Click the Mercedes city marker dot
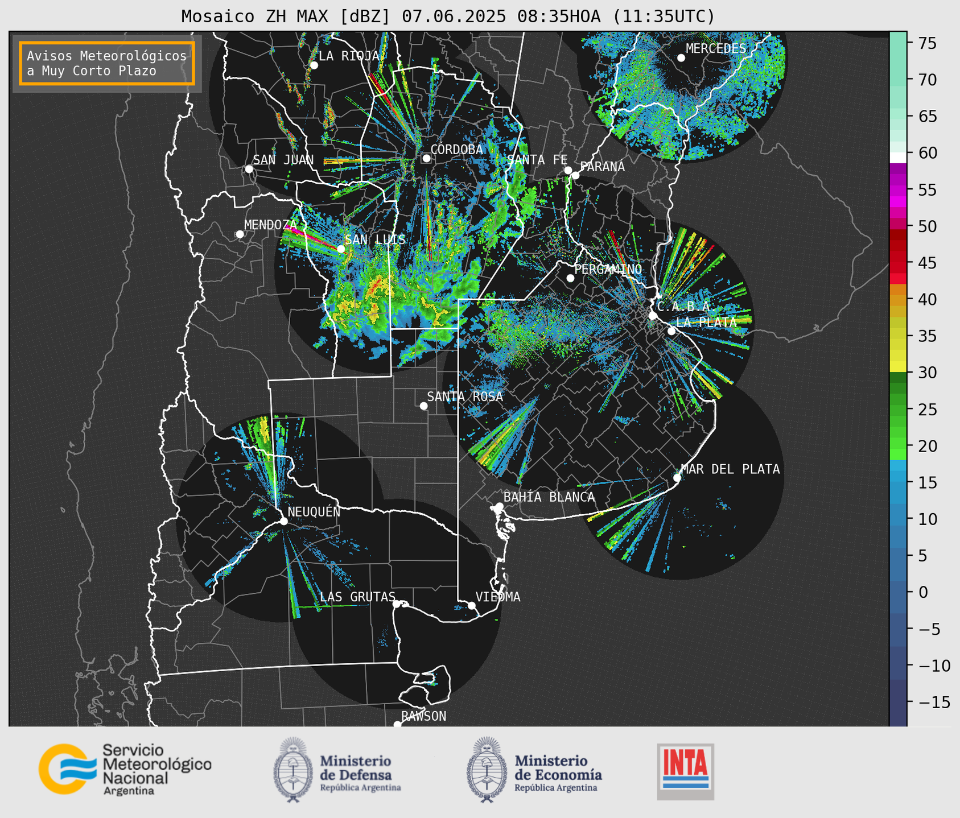The image size is (960, 818). (681, 57)
